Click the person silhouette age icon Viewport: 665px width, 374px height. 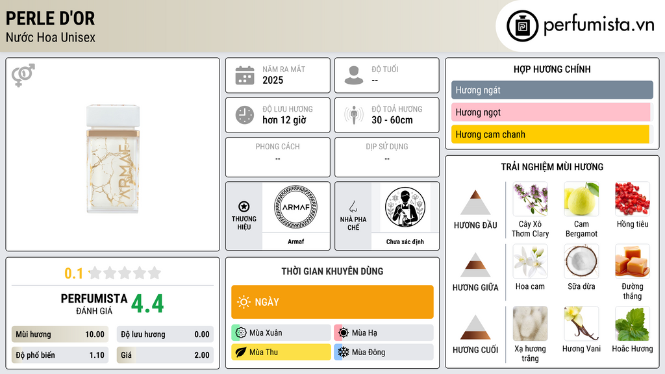click(x=354, y=75)
